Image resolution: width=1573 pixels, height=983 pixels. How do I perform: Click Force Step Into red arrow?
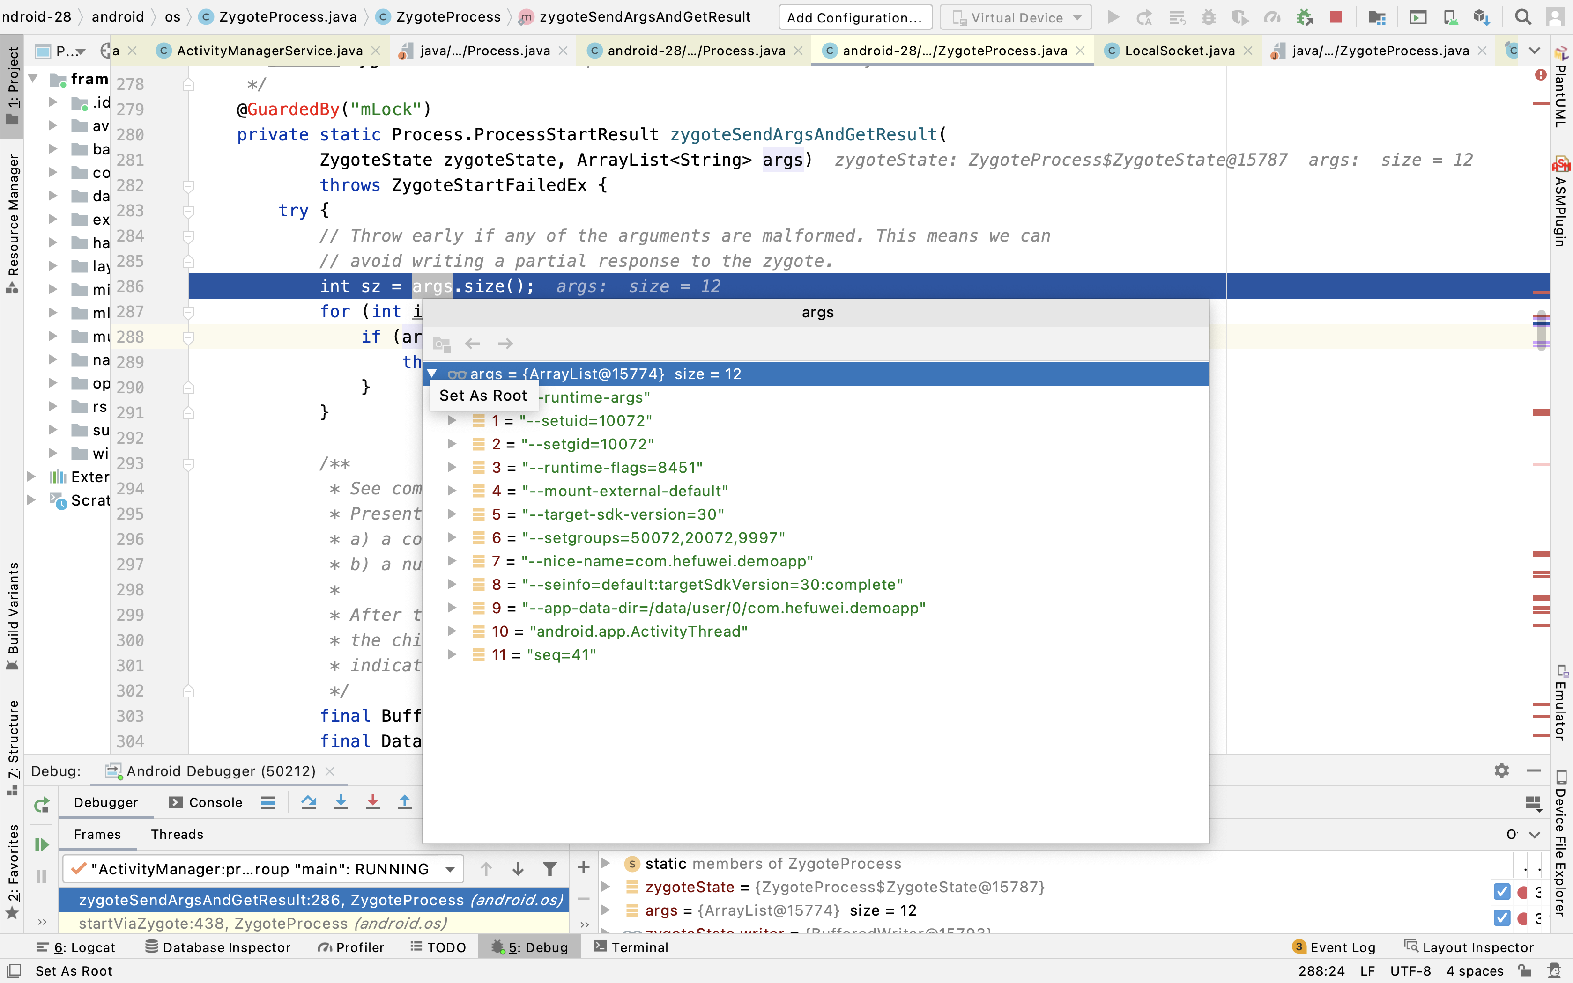tap(373, 802)
